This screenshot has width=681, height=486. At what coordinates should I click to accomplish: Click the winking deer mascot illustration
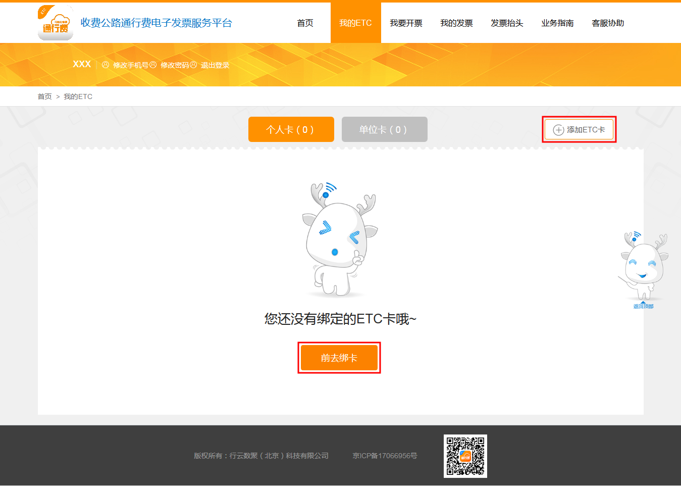(340, 239)
